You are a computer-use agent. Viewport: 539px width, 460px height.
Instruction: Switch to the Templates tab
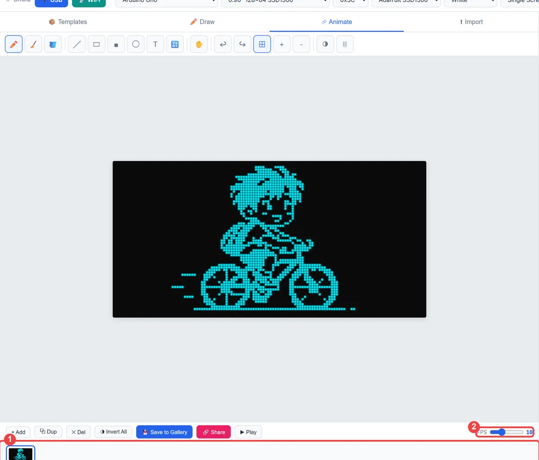(x=67, y=22)
